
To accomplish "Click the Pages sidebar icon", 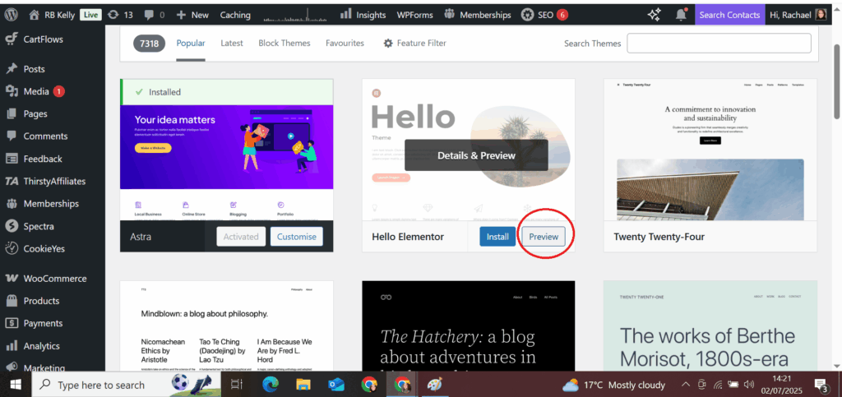I will [x=12, y=113].
